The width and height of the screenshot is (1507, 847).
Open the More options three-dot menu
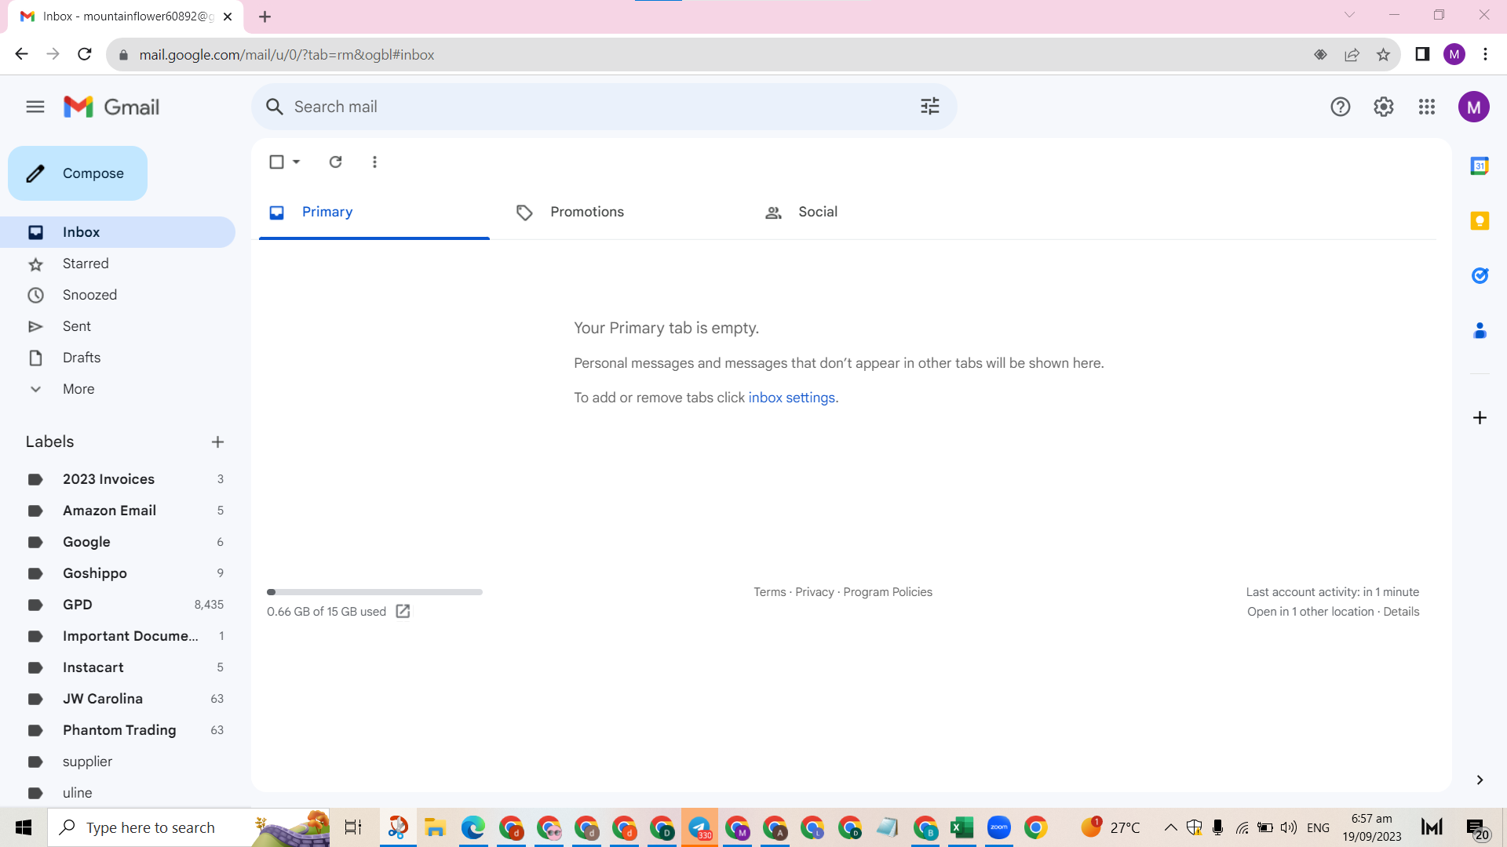pos(374,162)
